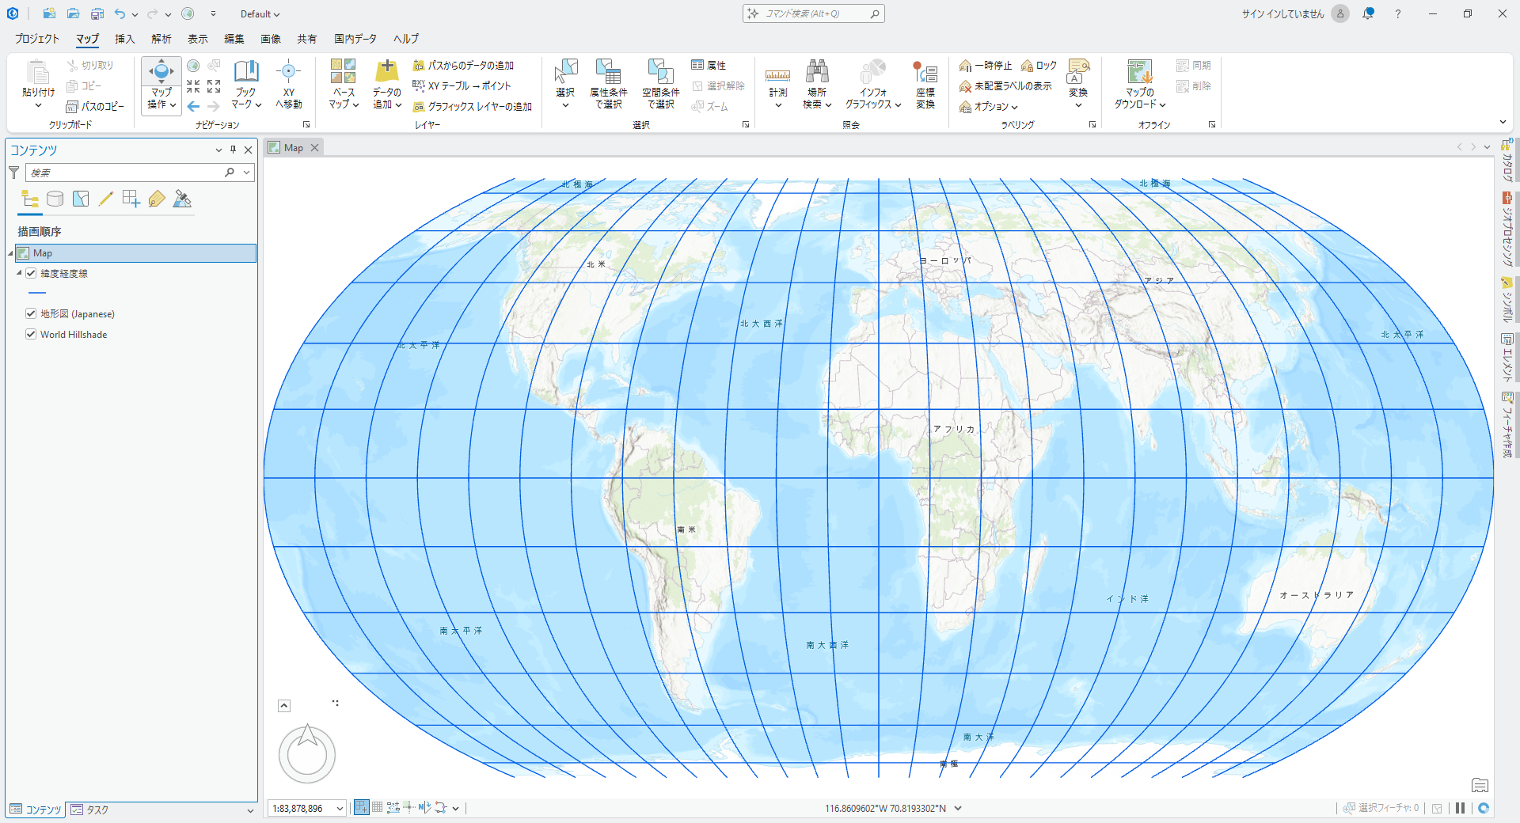
Task: Click the 緯度経度線 blue line symbol
Action: (x=37, y=294)
